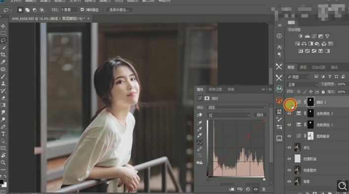Viewport: 349px width, 194px height.
Task: Toggle layer visibility eye in Properties footer
Action: point(255,190)
